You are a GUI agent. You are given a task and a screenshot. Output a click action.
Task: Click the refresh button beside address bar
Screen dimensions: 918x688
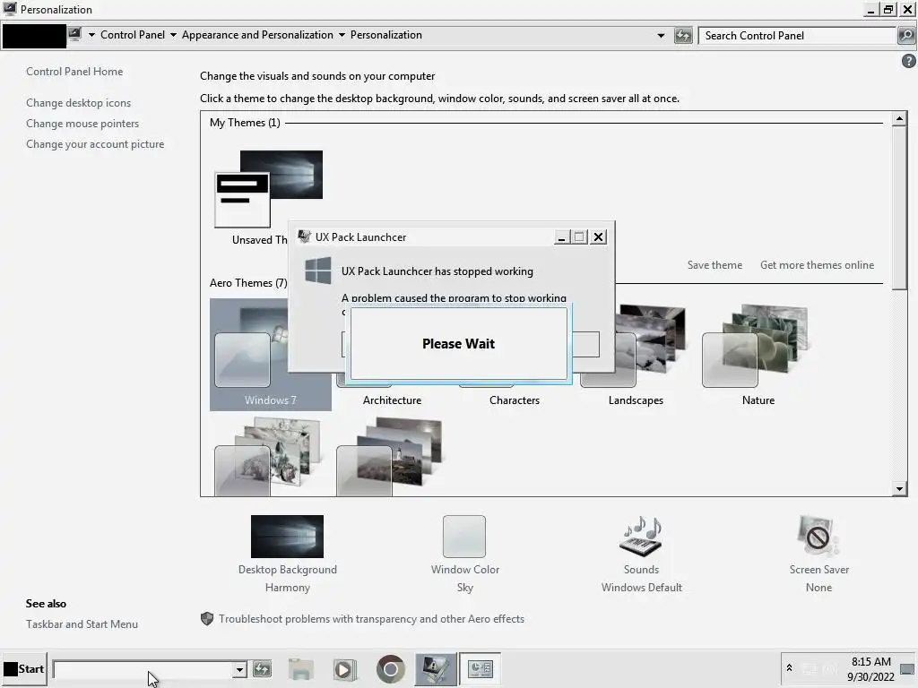tap(682, 36)
